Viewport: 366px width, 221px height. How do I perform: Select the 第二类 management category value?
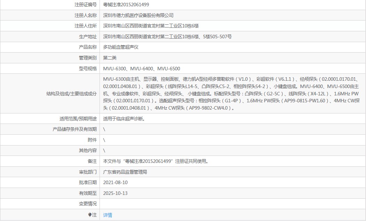coord(110,58)
